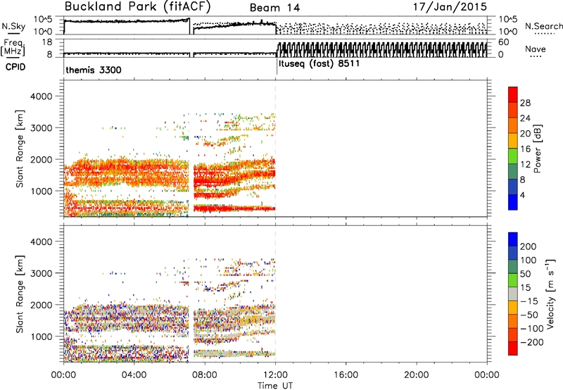This screenshot has width=563, height=390.
Task: Click the 'Time UT' axis label
Action: [275, 386]
